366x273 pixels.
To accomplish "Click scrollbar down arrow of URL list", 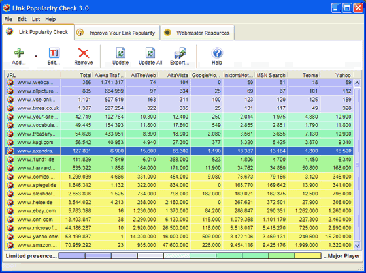I will (x=357, y=245).
